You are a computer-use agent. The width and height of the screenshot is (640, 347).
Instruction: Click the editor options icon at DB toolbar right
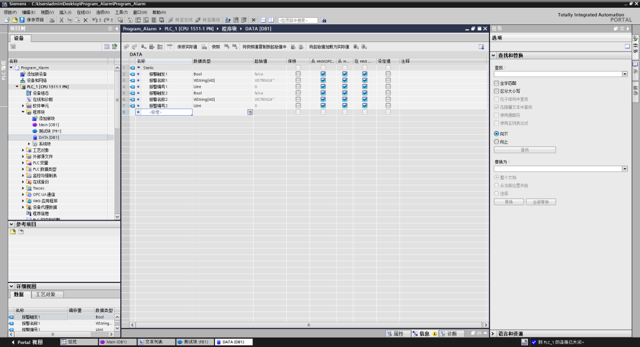point(481,47)
